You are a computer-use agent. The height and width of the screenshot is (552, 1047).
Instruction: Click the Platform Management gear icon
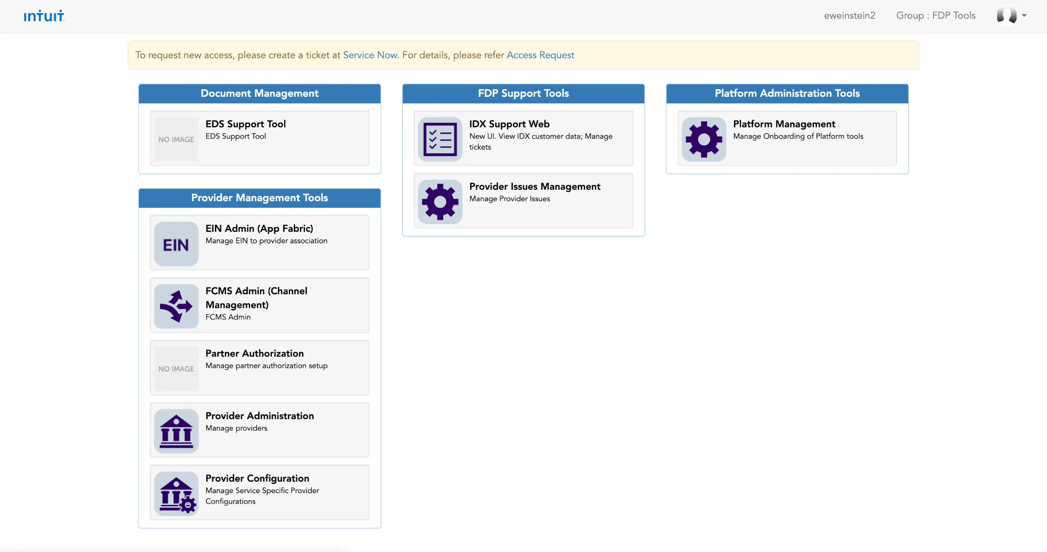tap(704, 139)
